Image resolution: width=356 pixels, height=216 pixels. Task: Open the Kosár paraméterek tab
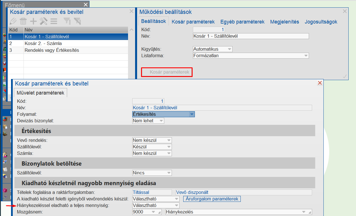point(193,22)
